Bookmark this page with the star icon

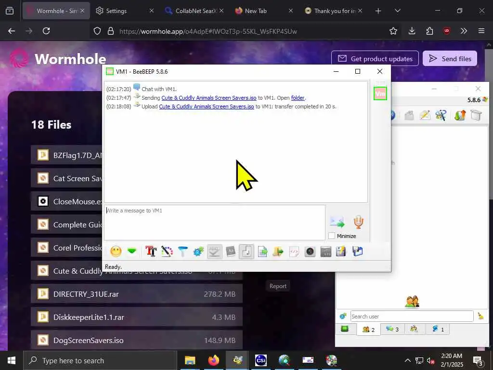[x=393, y=31]
